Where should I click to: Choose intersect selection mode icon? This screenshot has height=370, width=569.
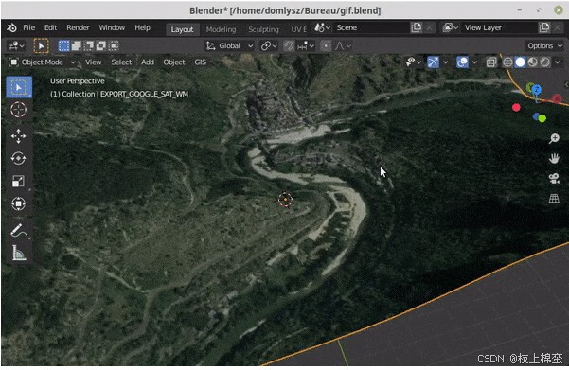[x=114, y=45]
